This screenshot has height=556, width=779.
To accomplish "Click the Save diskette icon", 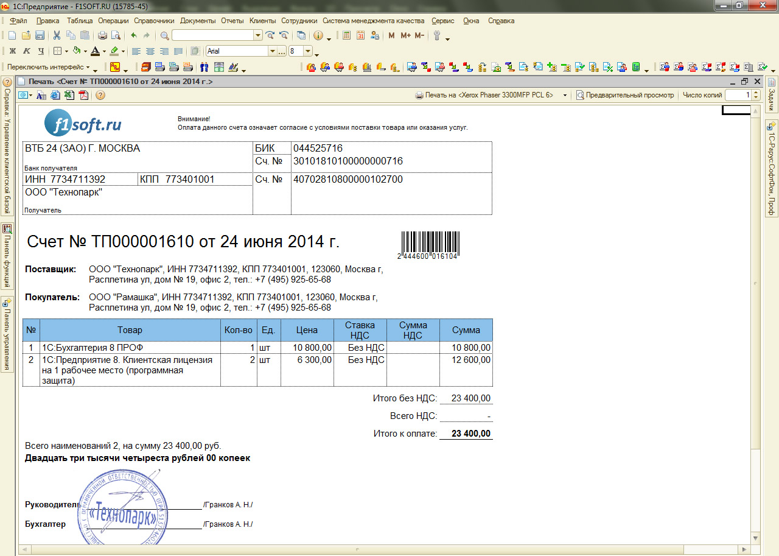I will click(40, 36).
